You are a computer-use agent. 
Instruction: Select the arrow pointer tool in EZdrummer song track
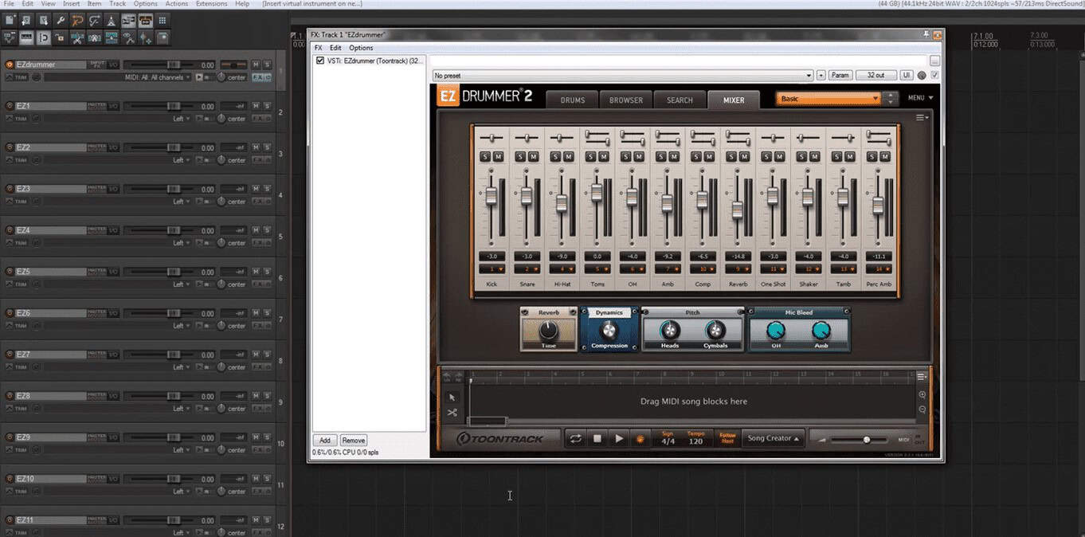pyautogui.click(x=452, y=397)
